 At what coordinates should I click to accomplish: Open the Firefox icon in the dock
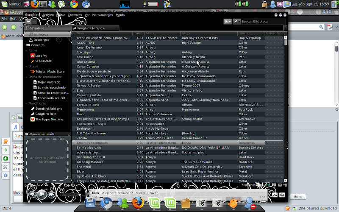(x=138, y=203)
